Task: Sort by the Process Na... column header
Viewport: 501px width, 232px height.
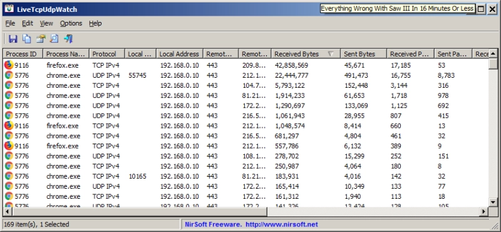Action: pos(66,54)
